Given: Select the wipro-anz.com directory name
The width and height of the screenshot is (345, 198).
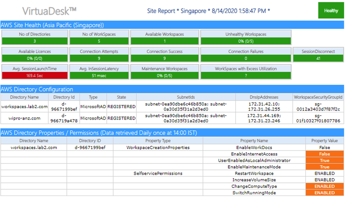Looking at the screenshot, I should (24, 118).
